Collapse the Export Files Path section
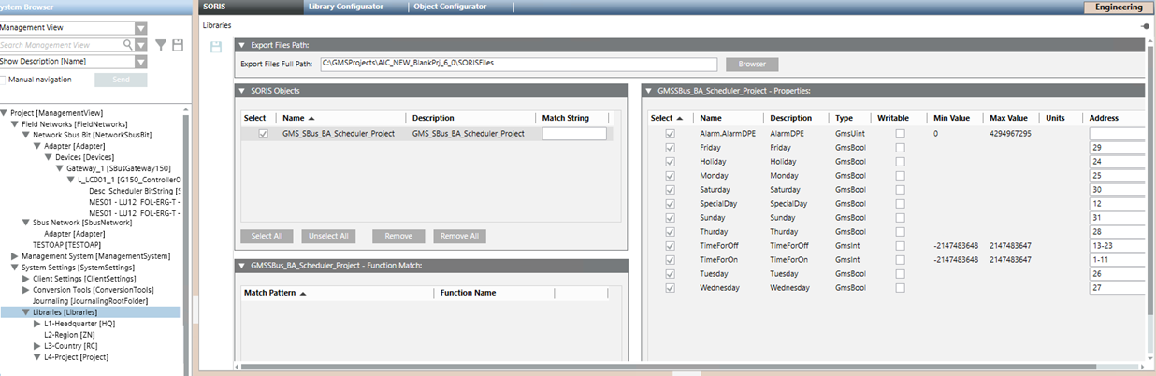1156x376 pixels. point(242,45)
